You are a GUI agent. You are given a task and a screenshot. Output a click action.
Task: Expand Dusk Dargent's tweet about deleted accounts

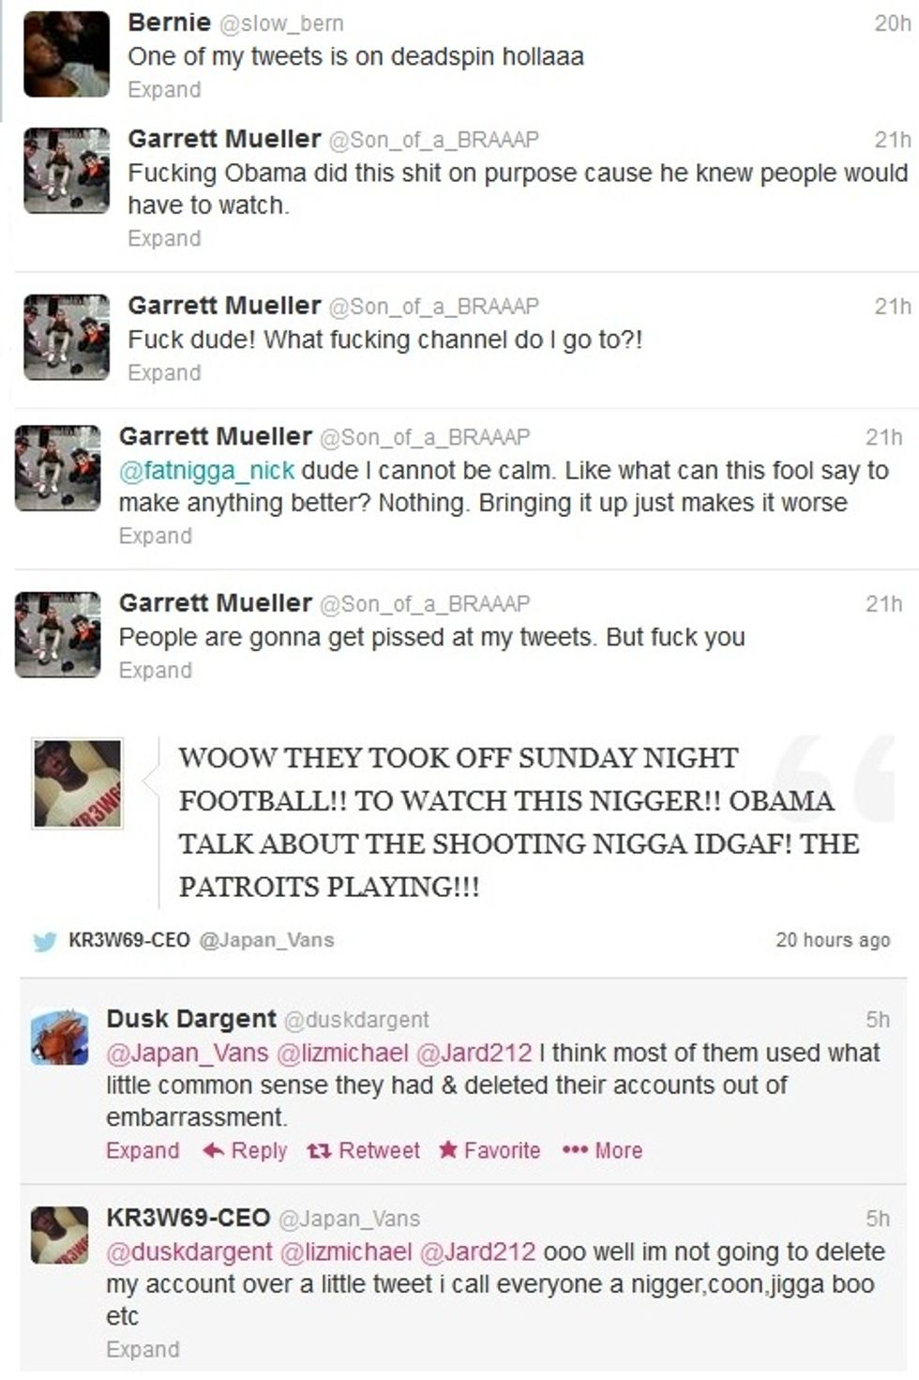(x=143, y=1150)
